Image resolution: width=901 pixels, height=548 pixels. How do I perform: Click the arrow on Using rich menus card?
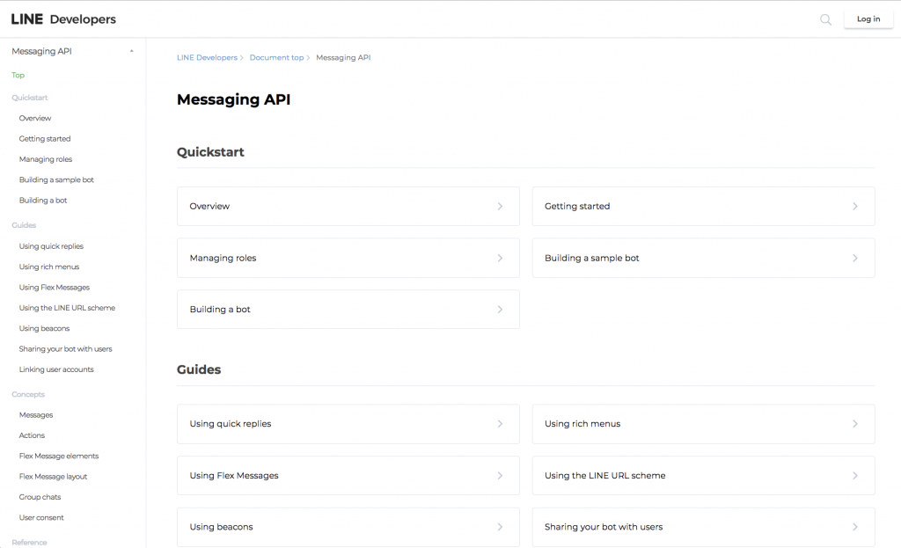point(854,424)
